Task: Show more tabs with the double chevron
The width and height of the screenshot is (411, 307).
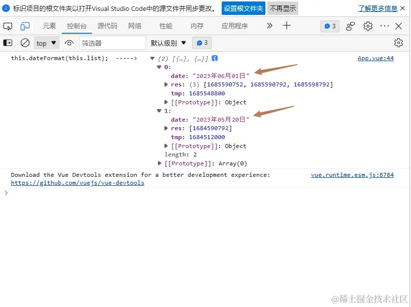Action: pos(269,26)
